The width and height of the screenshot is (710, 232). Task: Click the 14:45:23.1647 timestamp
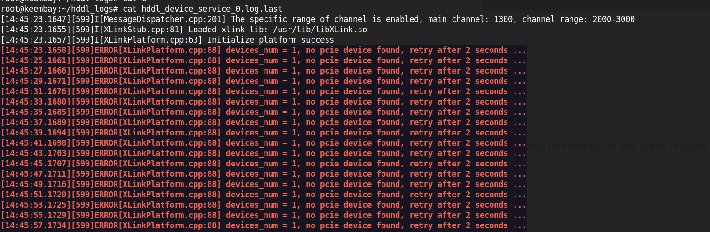coord(36,19)
